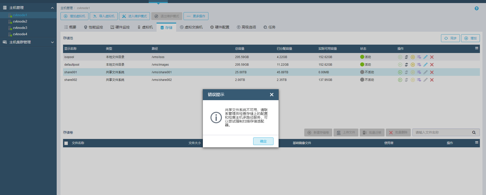Pause the defaultpool storage pool
This screenshot has width=486, height=195.
pos(413,65)
